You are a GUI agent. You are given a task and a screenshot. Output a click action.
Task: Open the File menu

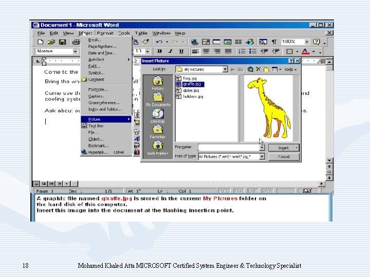(x=41, y=33)
